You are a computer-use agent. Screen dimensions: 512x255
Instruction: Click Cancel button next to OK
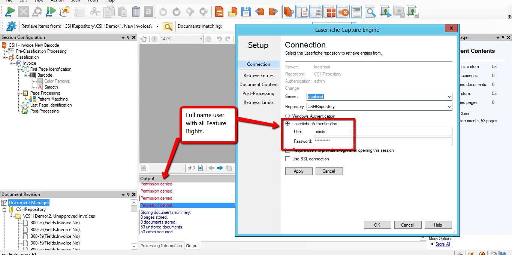click(407, 225)
